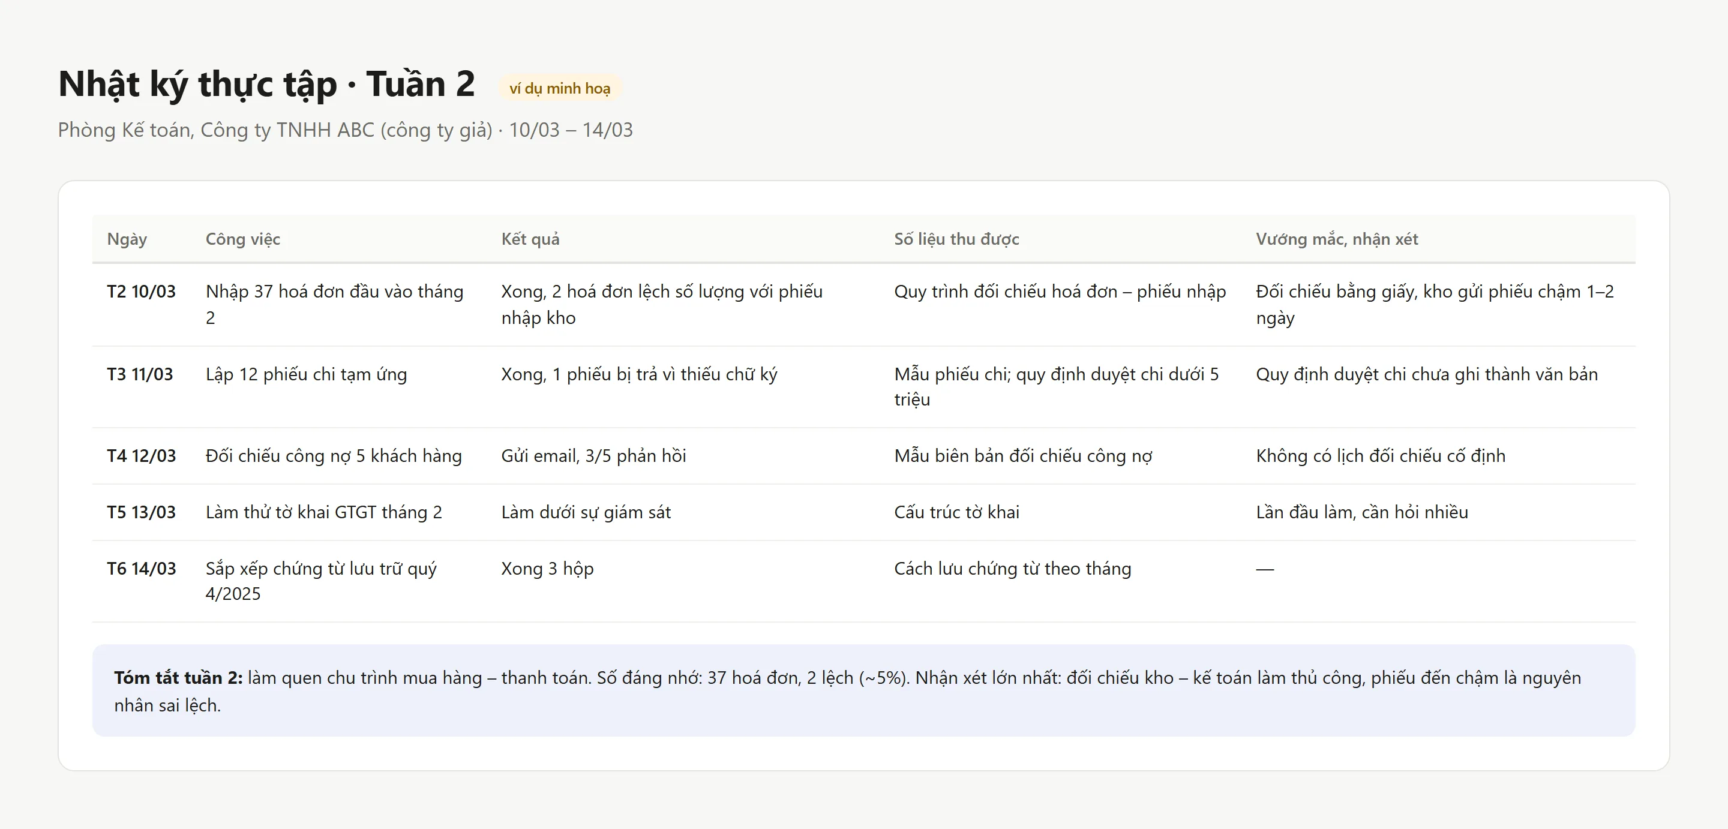This screenshot has height=829, width=1728.
Task: Click the 'ví dụ minh hoạ' badge
Action: coord(559,89)
